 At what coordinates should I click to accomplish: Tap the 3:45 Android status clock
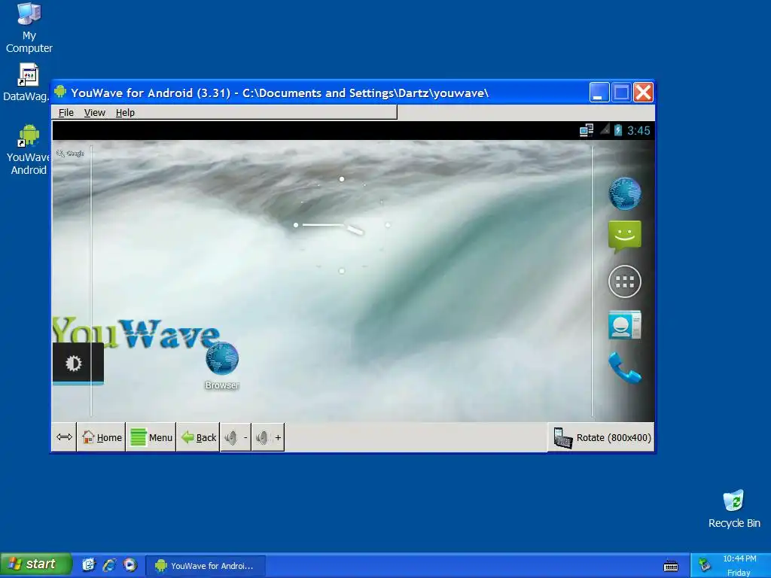point(638,131)
